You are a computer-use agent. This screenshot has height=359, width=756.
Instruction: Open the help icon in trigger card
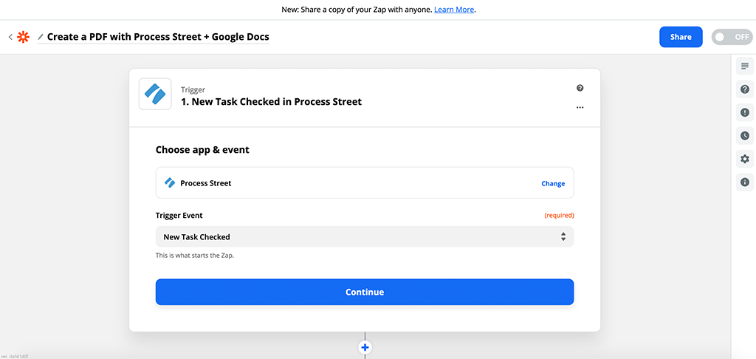[x=580, y=88]
